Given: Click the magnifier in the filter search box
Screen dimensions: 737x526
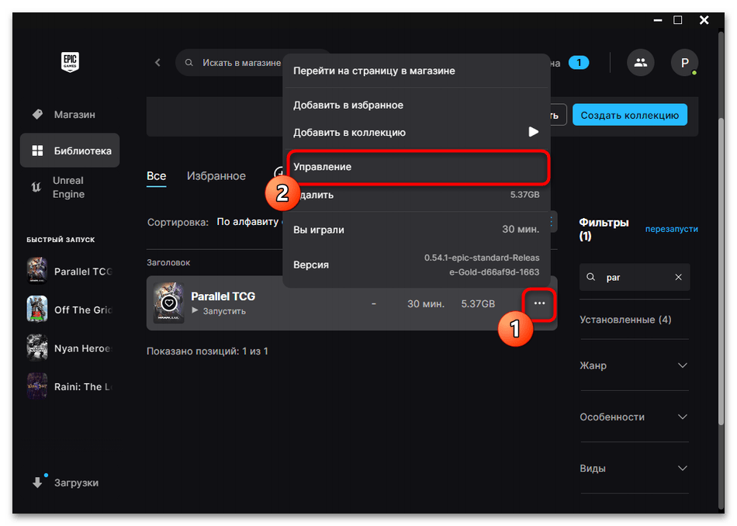Looking at the screenshot, I should 591,277.
